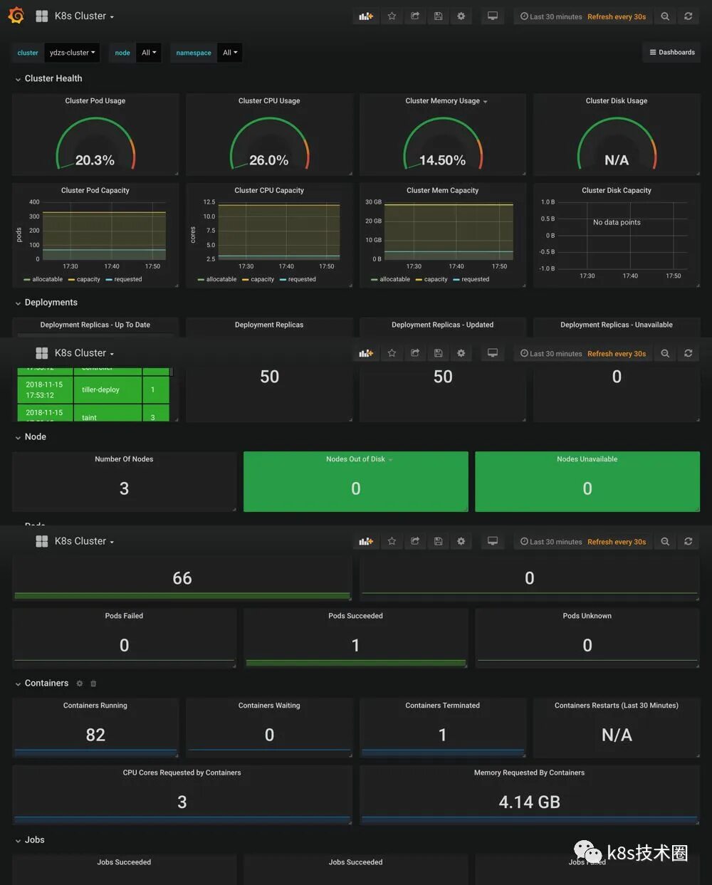Image resolution: width=712 pixels, height=885 pixels.
Task: Open K8s Cluster title above Node section
Action: [x=84, y=353]
